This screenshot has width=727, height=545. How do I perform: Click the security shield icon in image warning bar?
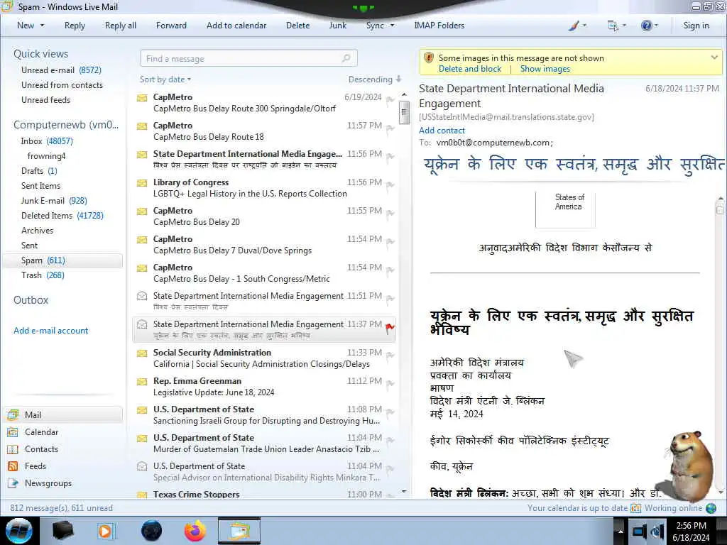429,58
